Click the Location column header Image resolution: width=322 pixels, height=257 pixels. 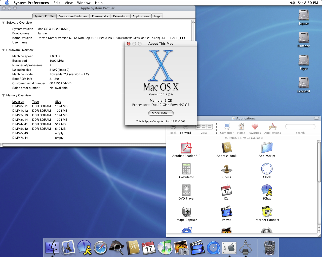pyautogui.click(x=18, y=102)
